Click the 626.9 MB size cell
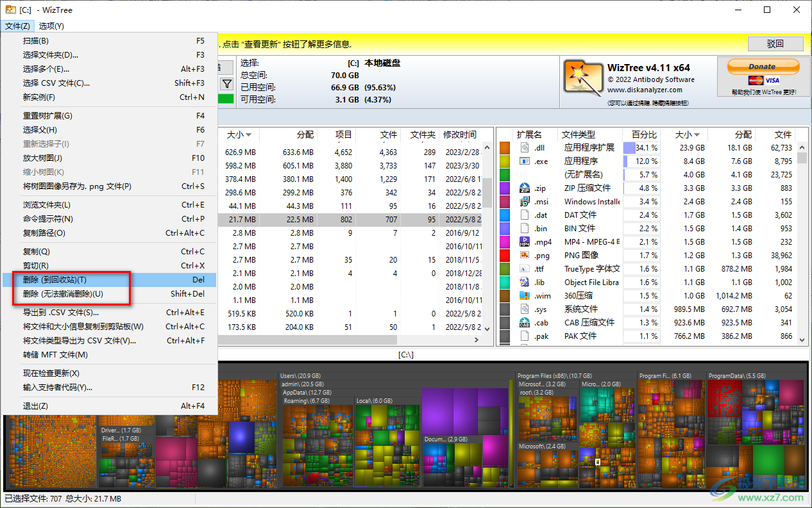Viewport: 812px width, 508px height. [x=242, y=152]
